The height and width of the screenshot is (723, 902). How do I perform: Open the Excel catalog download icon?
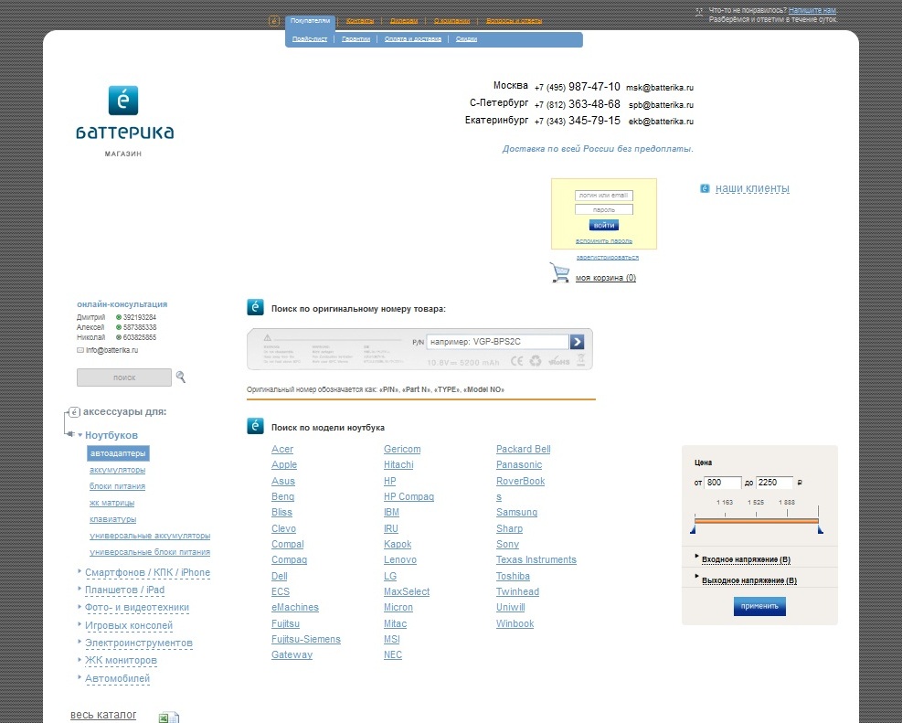[169, 718]
